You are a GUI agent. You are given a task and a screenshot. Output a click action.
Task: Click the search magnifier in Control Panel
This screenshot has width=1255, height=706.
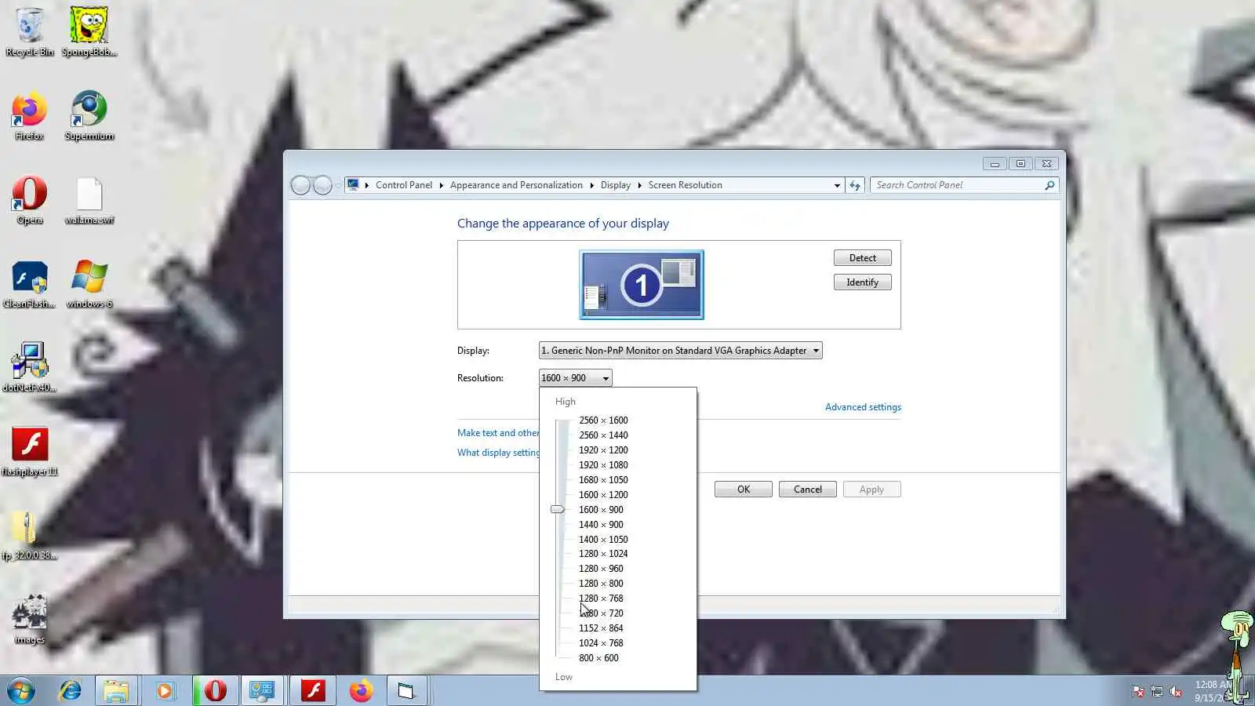(1049, 185)
